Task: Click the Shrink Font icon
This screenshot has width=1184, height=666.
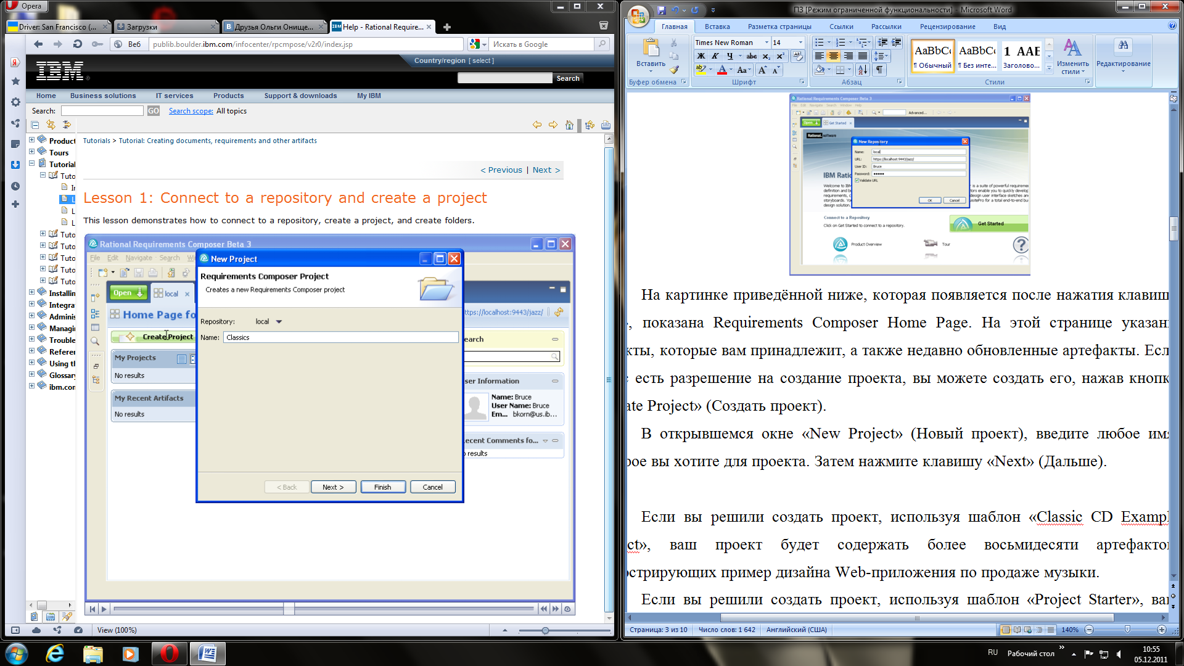Action: (x=775, y=70)
